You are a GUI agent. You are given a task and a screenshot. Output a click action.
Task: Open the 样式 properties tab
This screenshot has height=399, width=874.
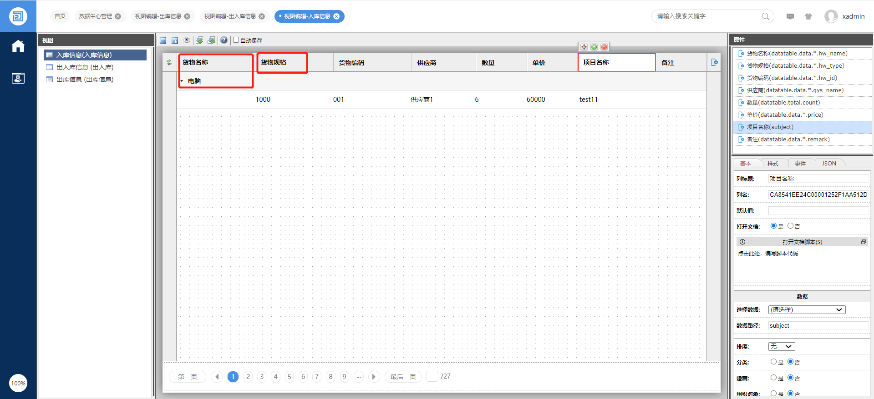(773, 164)
